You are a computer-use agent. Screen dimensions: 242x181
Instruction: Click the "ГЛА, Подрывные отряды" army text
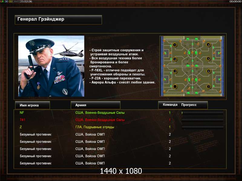point(95,127)
